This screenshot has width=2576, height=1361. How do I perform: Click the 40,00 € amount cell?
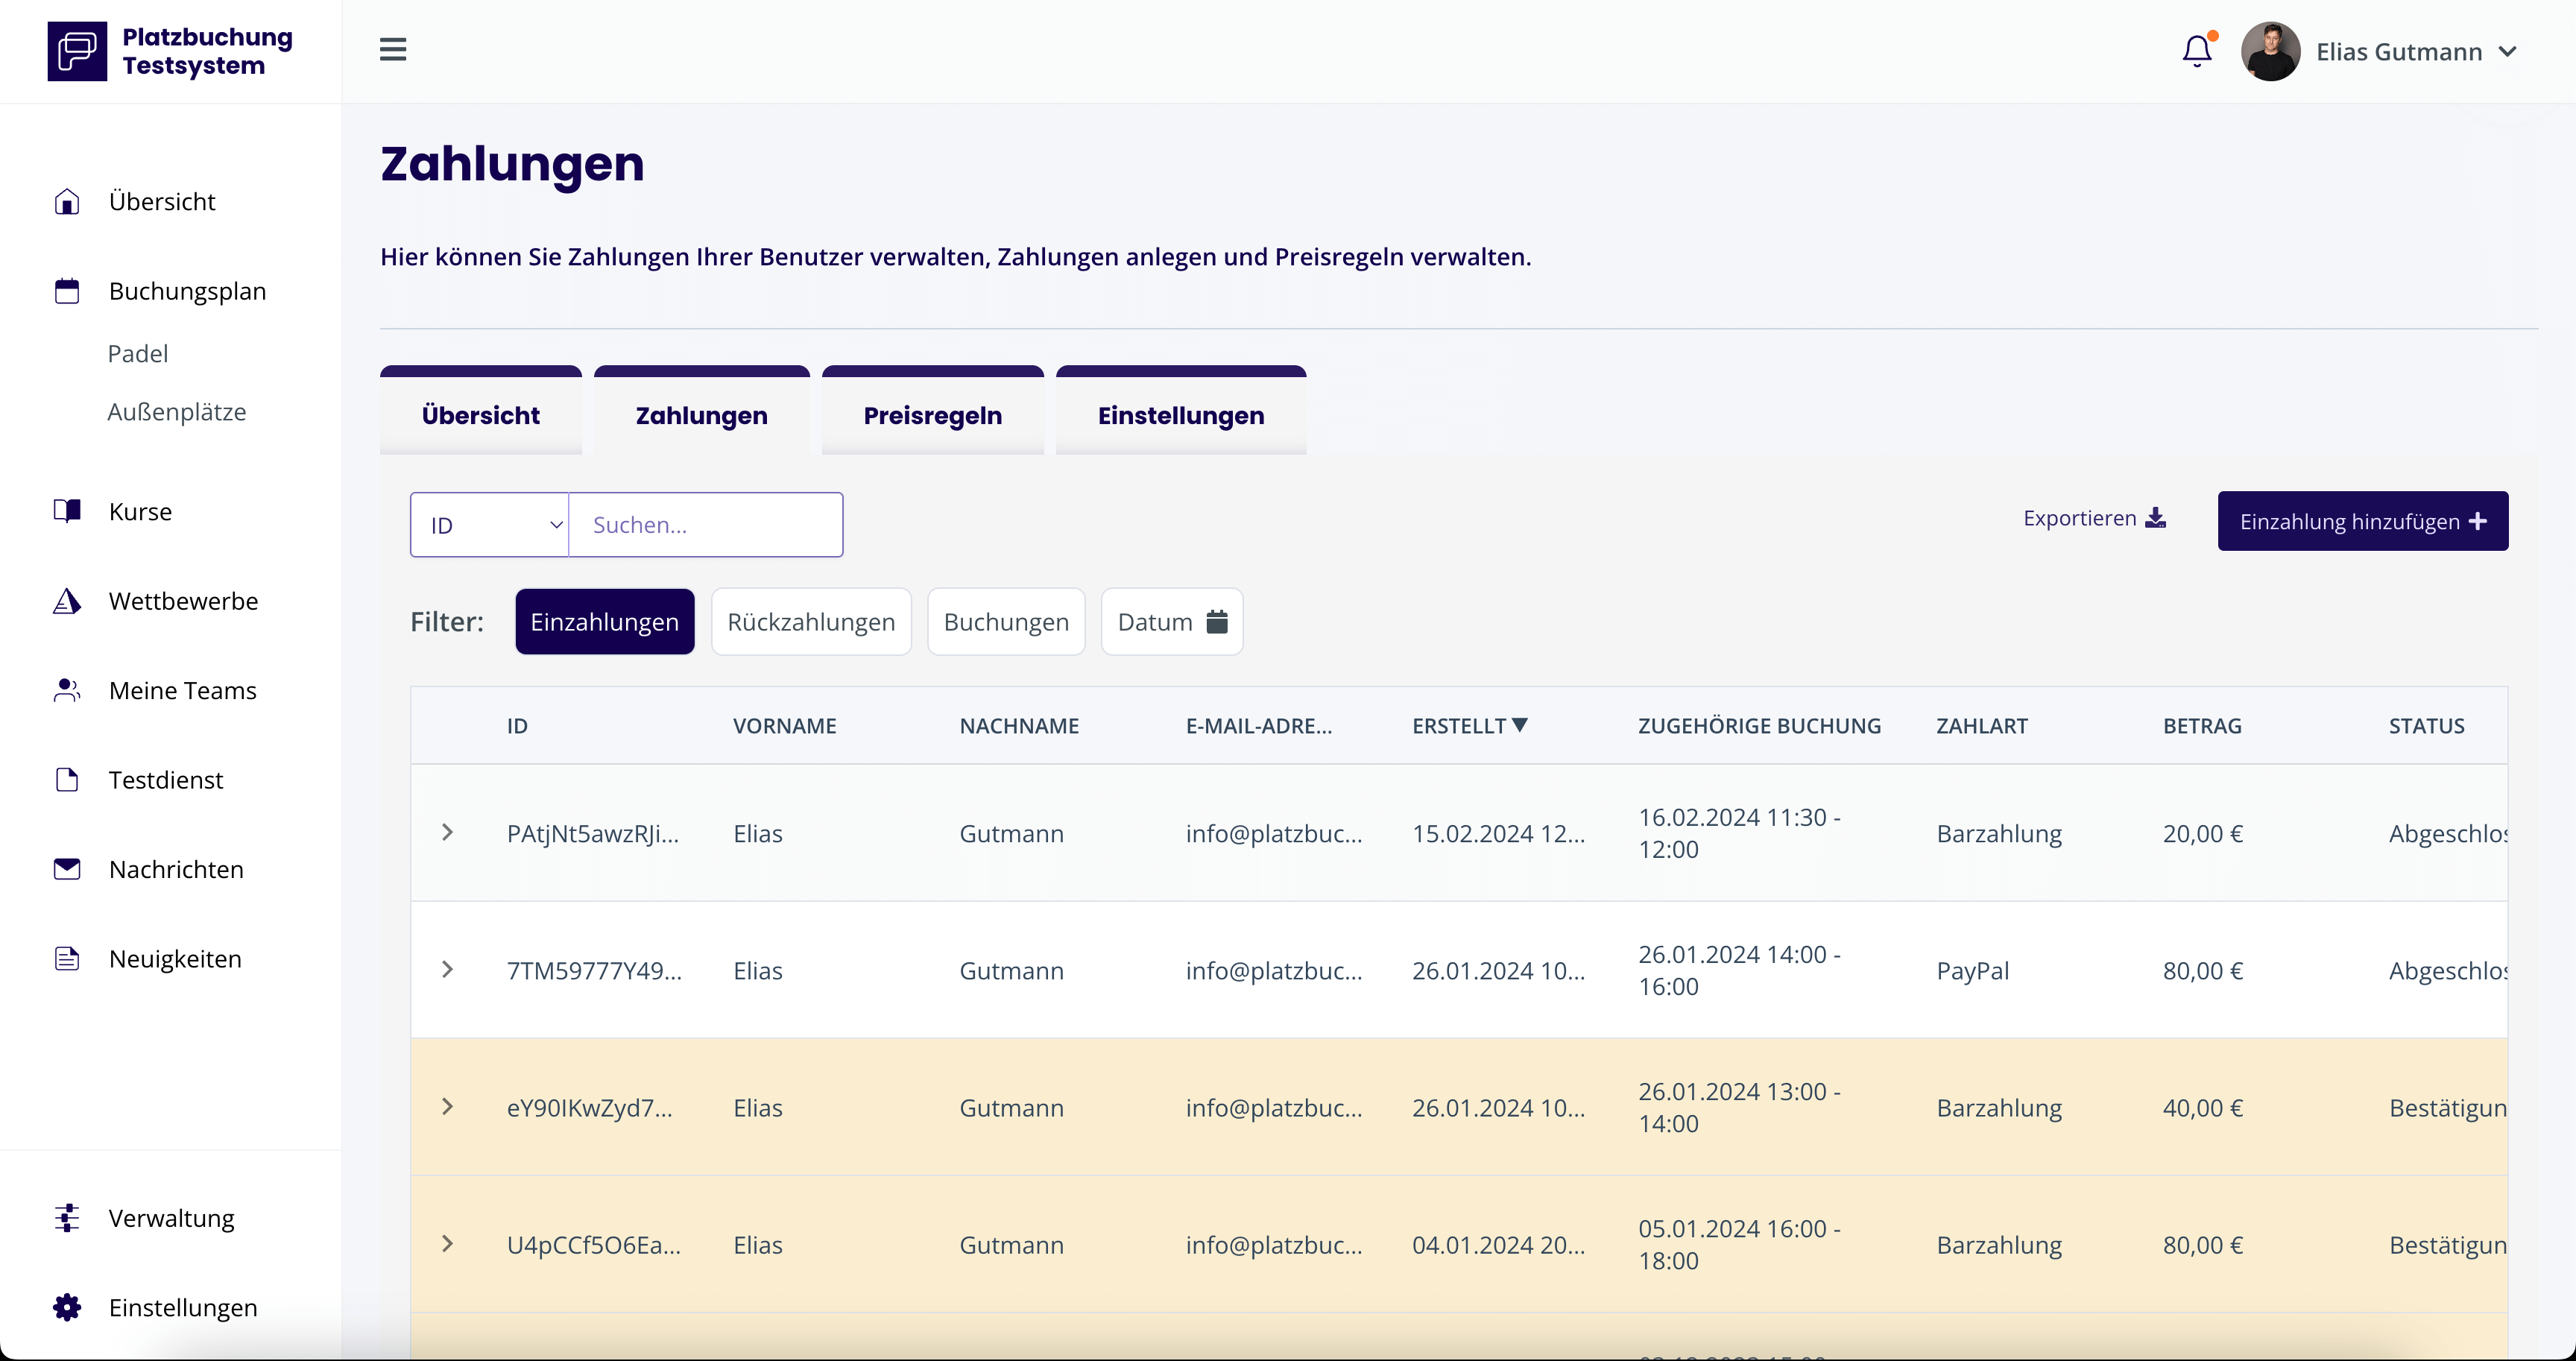(2203, 1108)
